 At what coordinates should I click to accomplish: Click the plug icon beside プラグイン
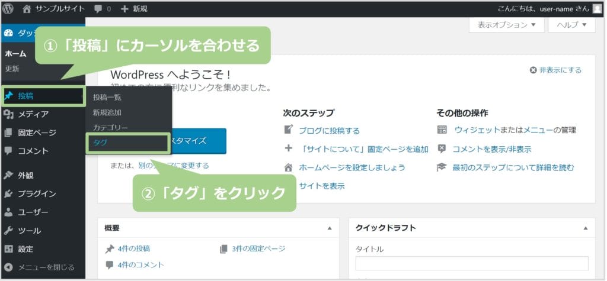tap(8, 193)
